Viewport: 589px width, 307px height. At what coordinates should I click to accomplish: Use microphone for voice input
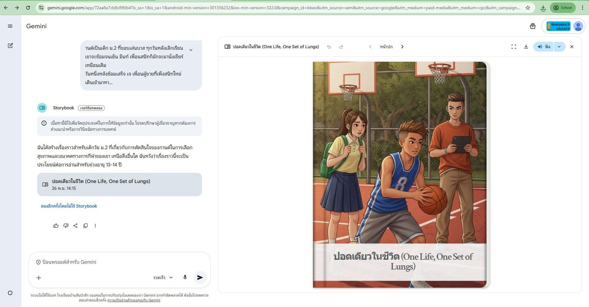pos(185,277)
